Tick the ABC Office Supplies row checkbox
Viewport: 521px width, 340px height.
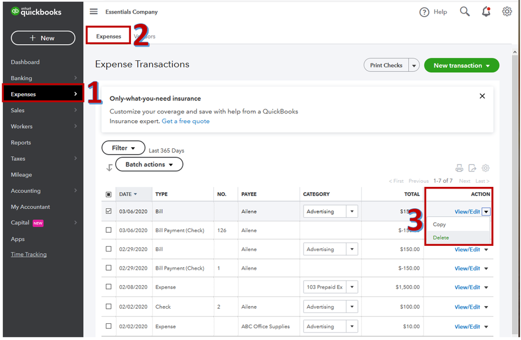(x=108, y=326)
